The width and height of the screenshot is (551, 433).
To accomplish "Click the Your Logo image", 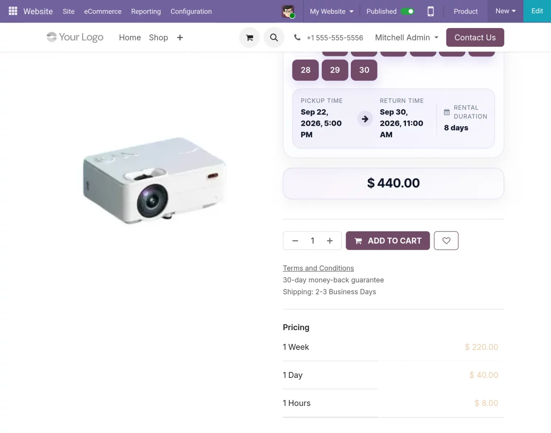I will [75, 37].
